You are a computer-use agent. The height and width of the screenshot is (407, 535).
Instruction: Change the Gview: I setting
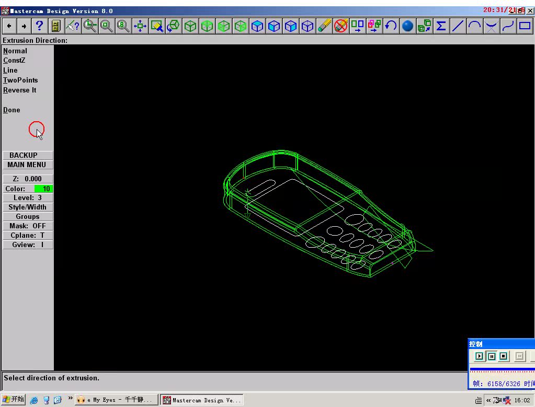(x=28, y=245)
